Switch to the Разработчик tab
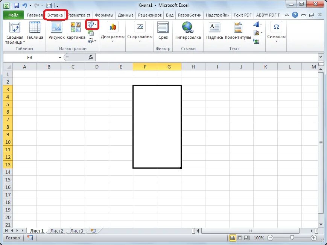Image resolution: width=327 pixels, height=245 pixels. click(x=190, y=15)
